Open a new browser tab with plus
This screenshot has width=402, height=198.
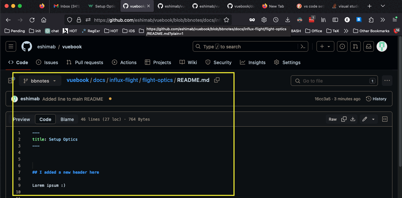click(369, 6)
